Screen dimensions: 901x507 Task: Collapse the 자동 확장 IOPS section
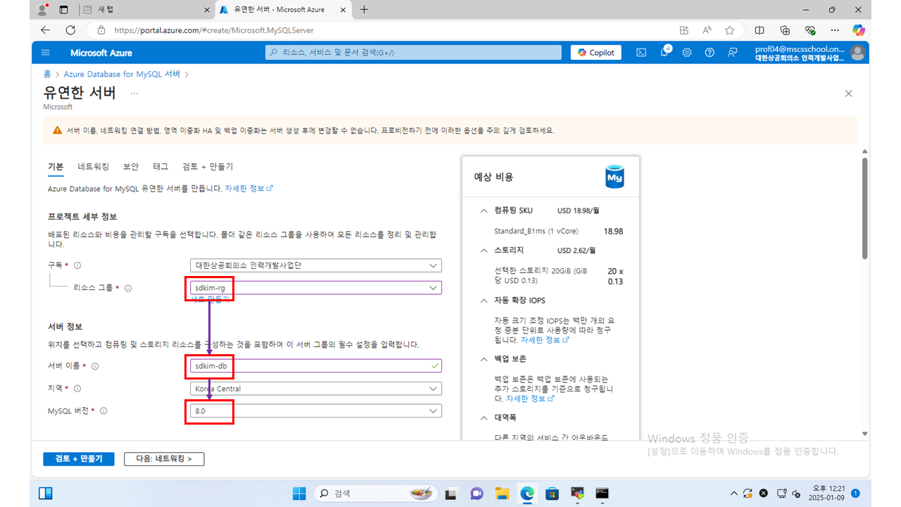484,301
